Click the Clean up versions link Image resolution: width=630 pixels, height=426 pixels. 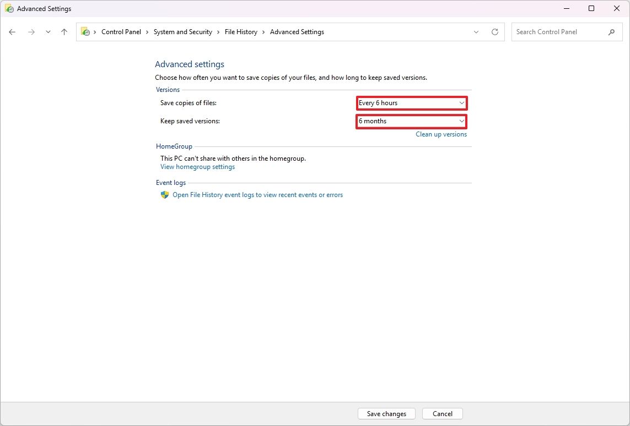[441, 134]
